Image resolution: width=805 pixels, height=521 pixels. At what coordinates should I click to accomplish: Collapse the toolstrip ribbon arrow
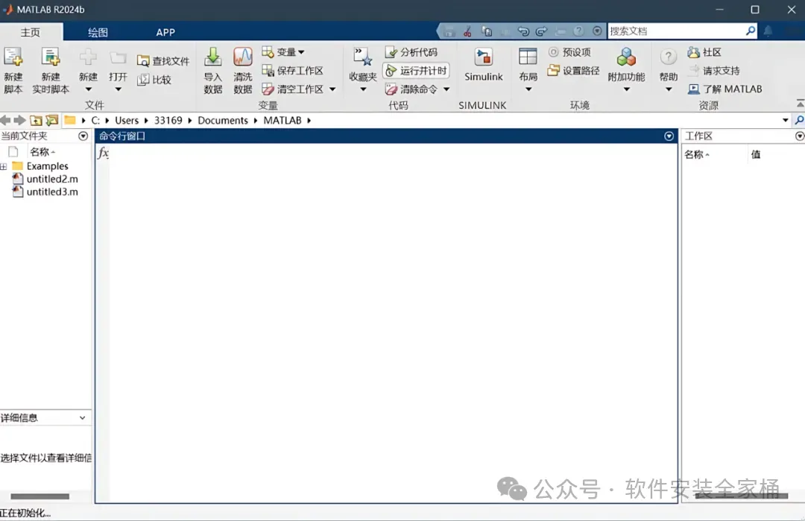pyautogui.click(x=800, y=104)
